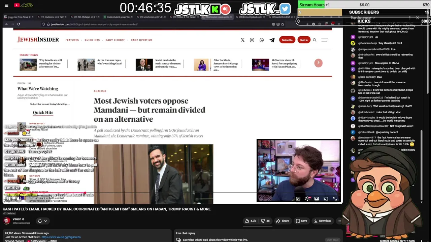Viewport: 431px width, 242px height.
Task: Reload the page with browser refresh icon
Action: (x=18, y=24)
